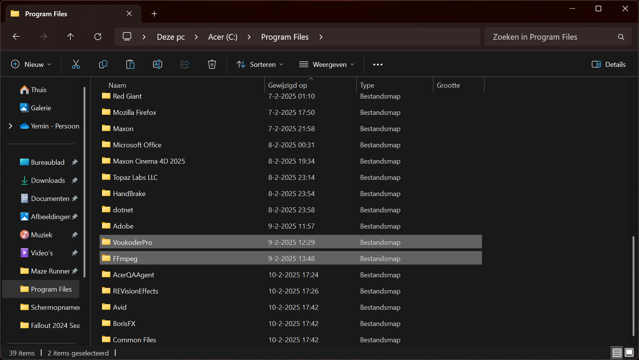This screenshot has height=360, width=639.
Task: Go up one folder level
Action: click(x=70, y=37)
